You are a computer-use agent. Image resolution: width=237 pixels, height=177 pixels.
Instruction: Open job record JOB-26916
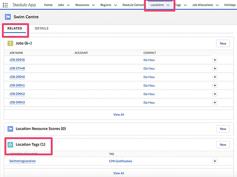[x=17, y=60]
